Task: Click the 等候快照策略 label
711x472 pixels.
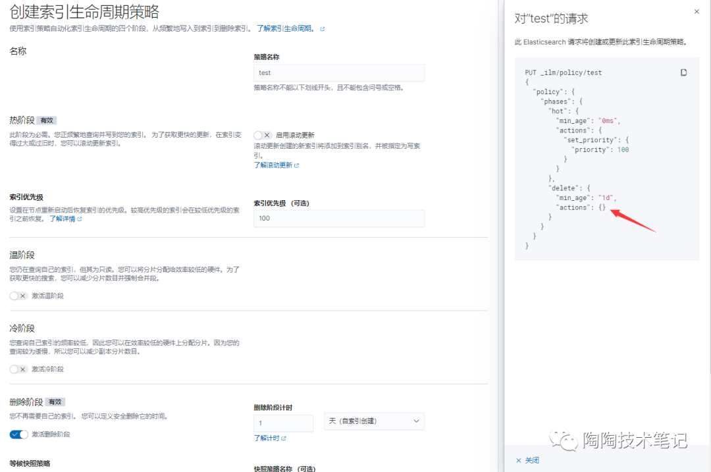Action: pos(30,463)
